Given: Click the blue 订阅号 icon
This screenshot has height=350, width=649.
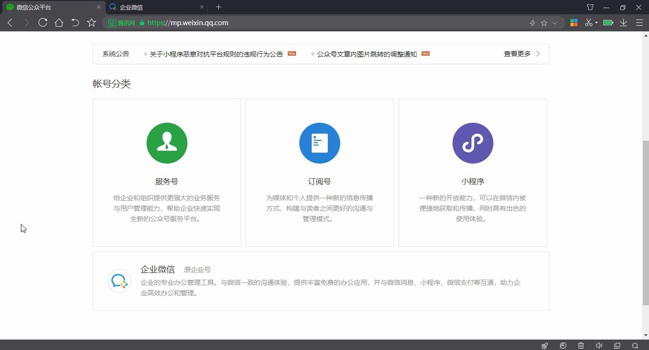Looking at the screenshot, I should point(320,143).
